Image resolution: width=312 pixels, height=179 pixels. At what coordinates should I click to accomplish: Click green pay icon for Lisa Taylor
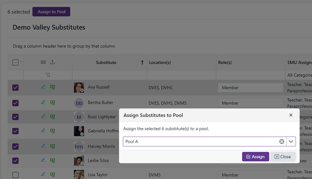53,175
